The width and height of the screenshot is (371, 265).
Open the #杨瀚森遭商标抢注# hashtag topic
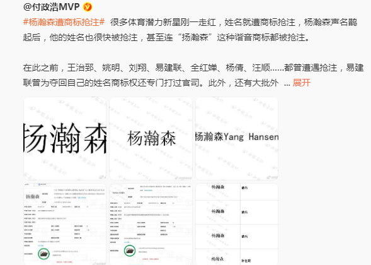[x=64, y=22]
